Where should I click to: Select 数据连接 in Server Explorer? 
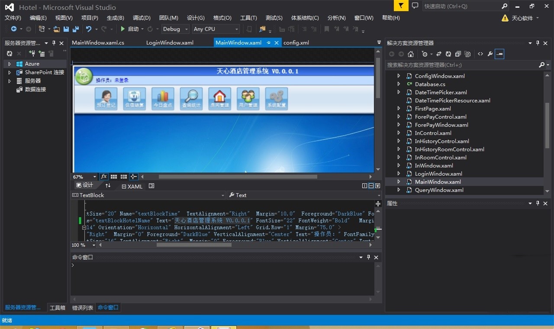[x=35, y=89]
